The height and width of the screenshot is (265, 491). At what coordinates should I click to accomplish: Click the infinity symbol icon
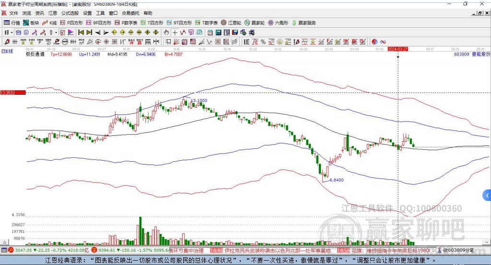click(x=383, y=42)
